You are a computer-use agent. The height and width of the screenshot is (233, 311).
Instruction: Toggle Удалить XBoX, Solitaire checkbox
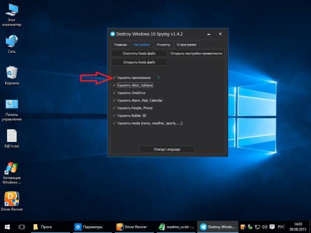tap(114, 85)
